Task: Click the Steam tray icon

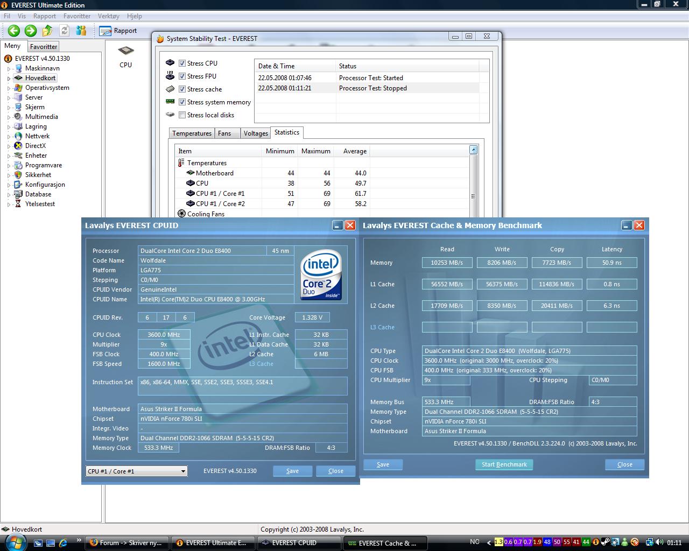Action: (605, 542)
